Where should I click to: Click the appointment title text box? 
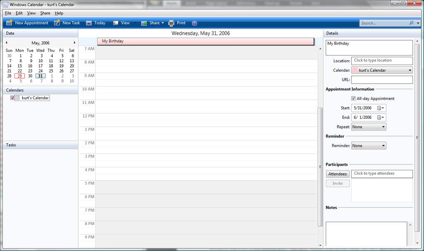pos(369,48)
